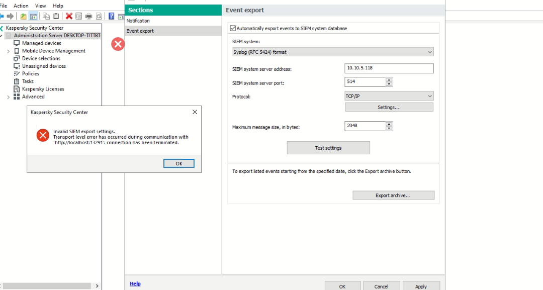Click the Print toolbar icon

88,16
